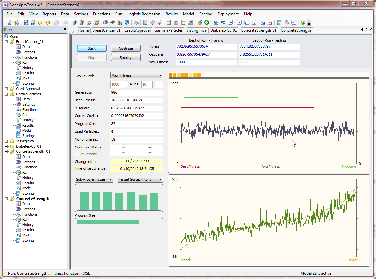Click the Save floppy disk toolbar icon

(26, 22)
